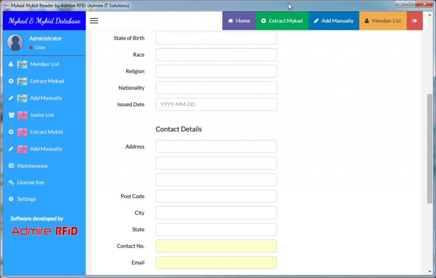Click the plus icon next to Extract Mykid
Screen dimensions: 436x278
coord(11,132)
